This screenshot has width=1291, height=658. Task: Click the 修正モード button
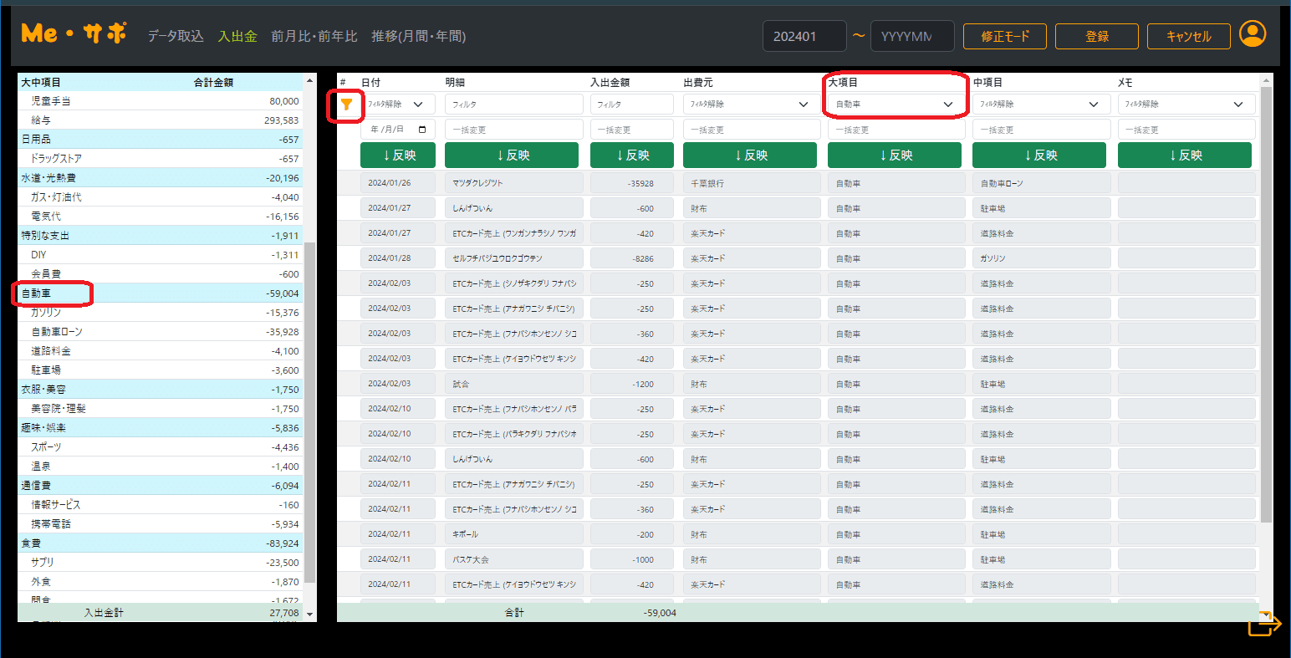1004,36
